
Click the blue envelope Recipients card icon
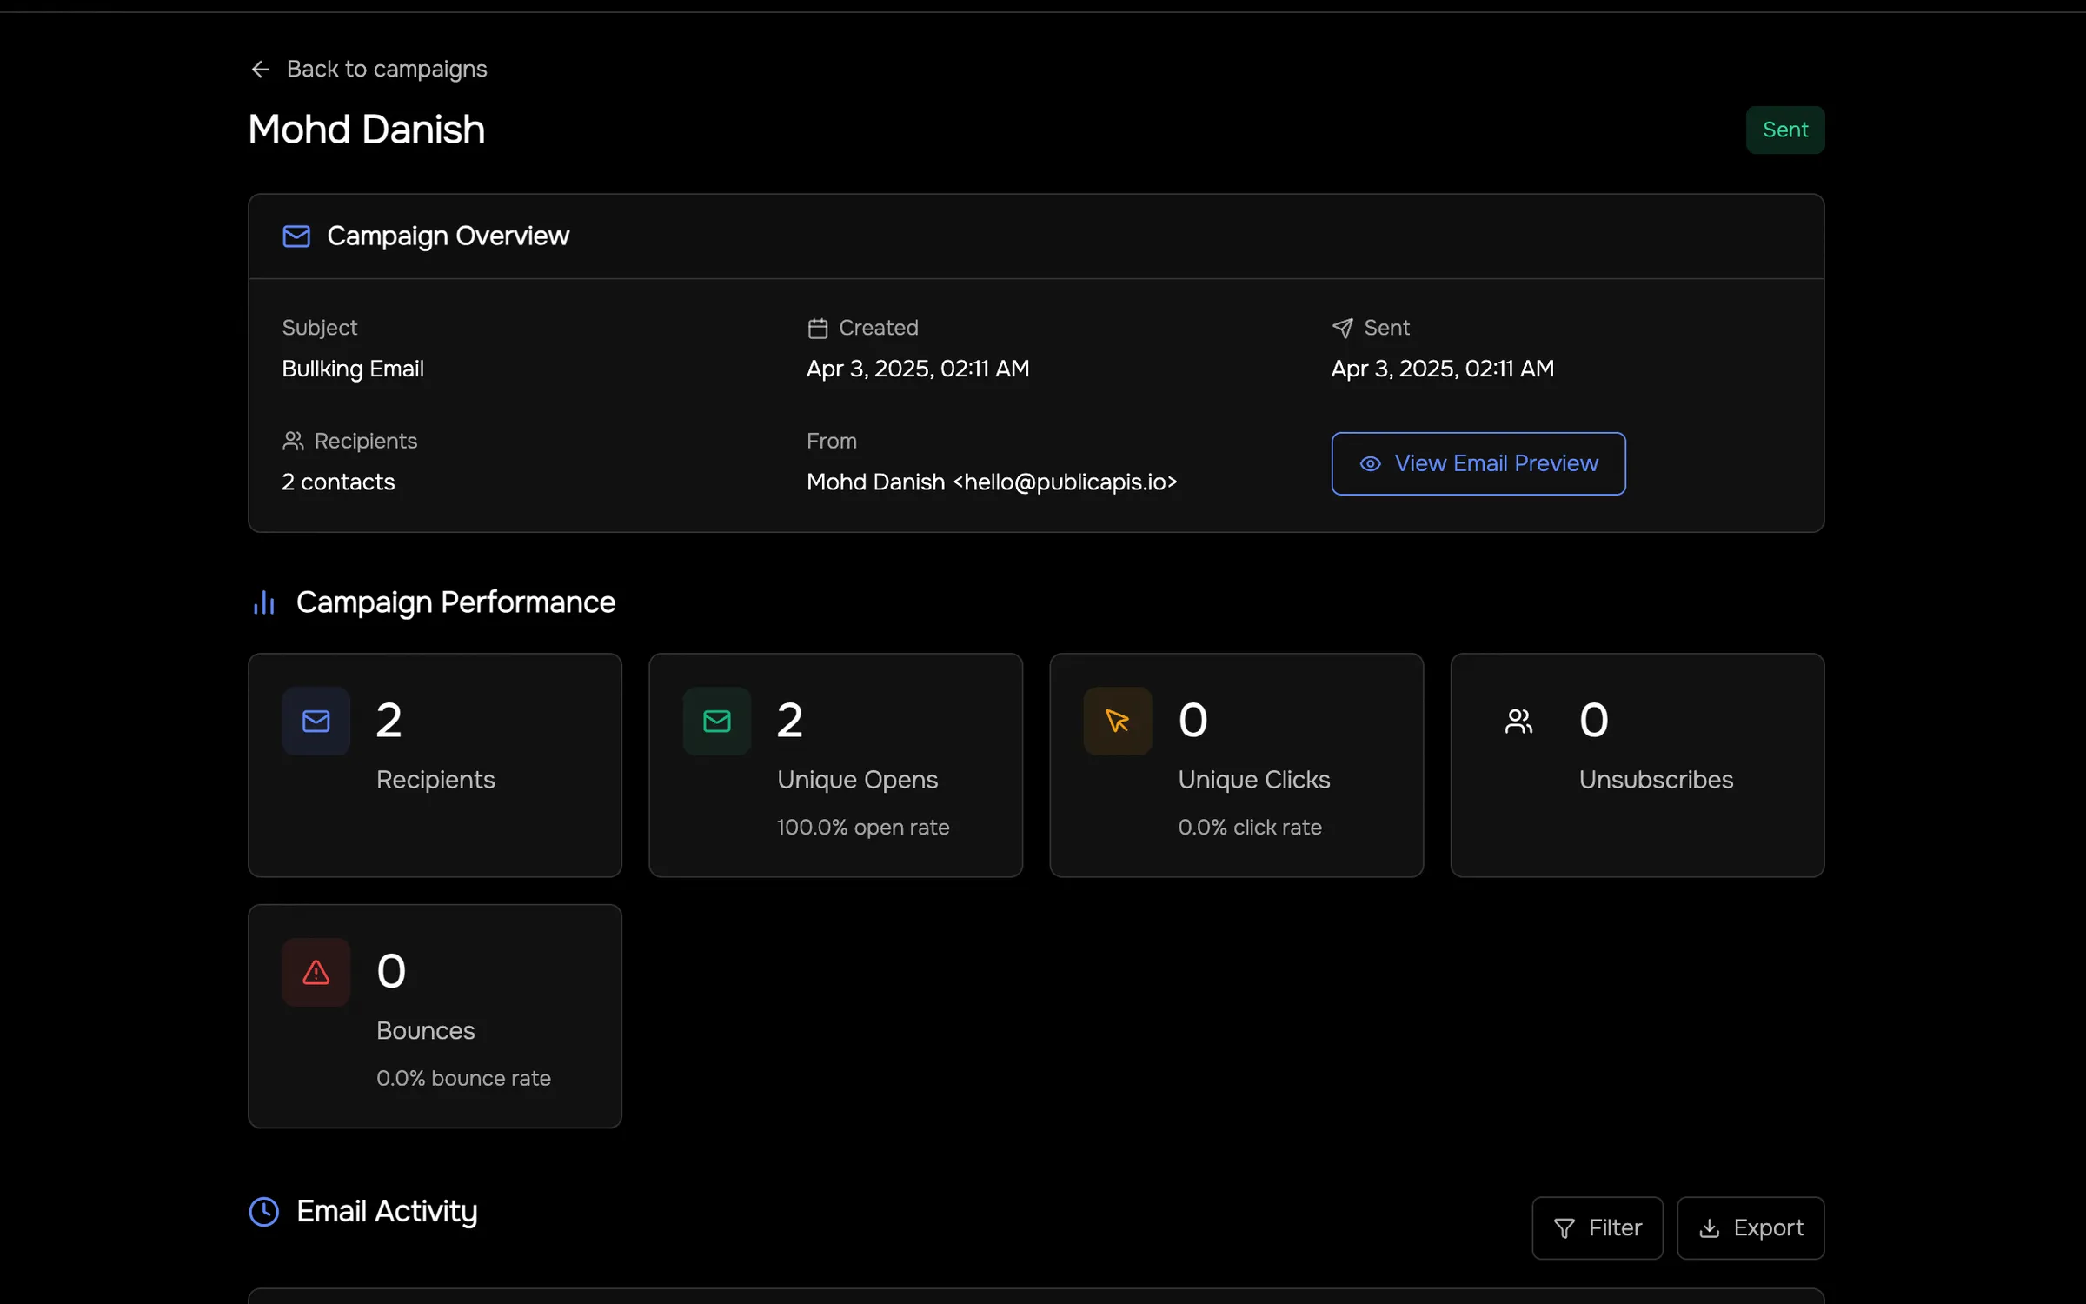tap(316, 721)
